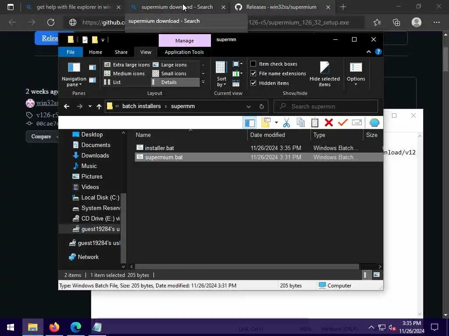Open the Navigation pane options

pos(74,73)
